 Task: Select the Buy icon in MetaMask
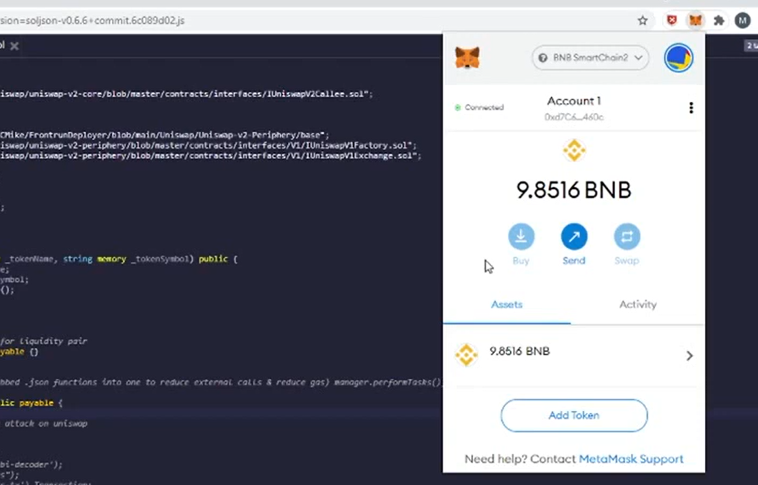point(520,236)
